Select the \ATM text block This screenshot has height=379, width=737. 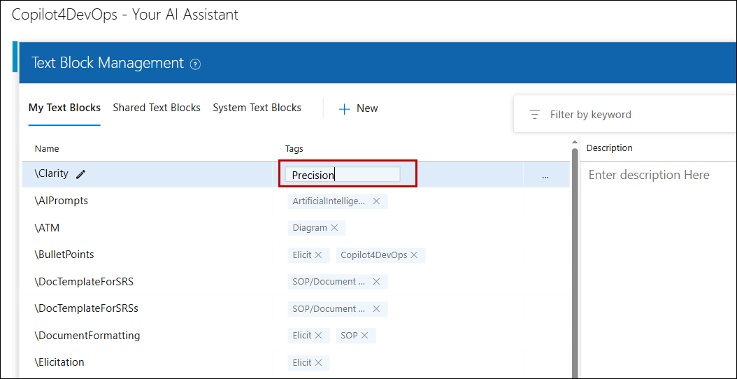47,228
